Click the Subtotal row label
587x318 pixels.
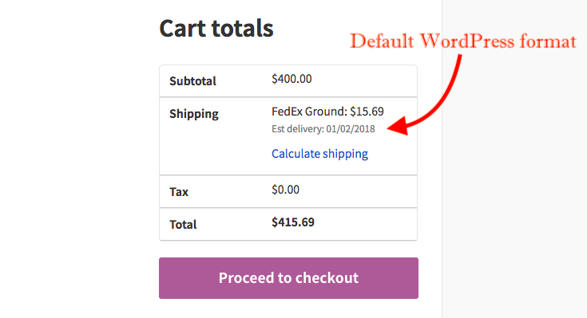click(192, 81)
